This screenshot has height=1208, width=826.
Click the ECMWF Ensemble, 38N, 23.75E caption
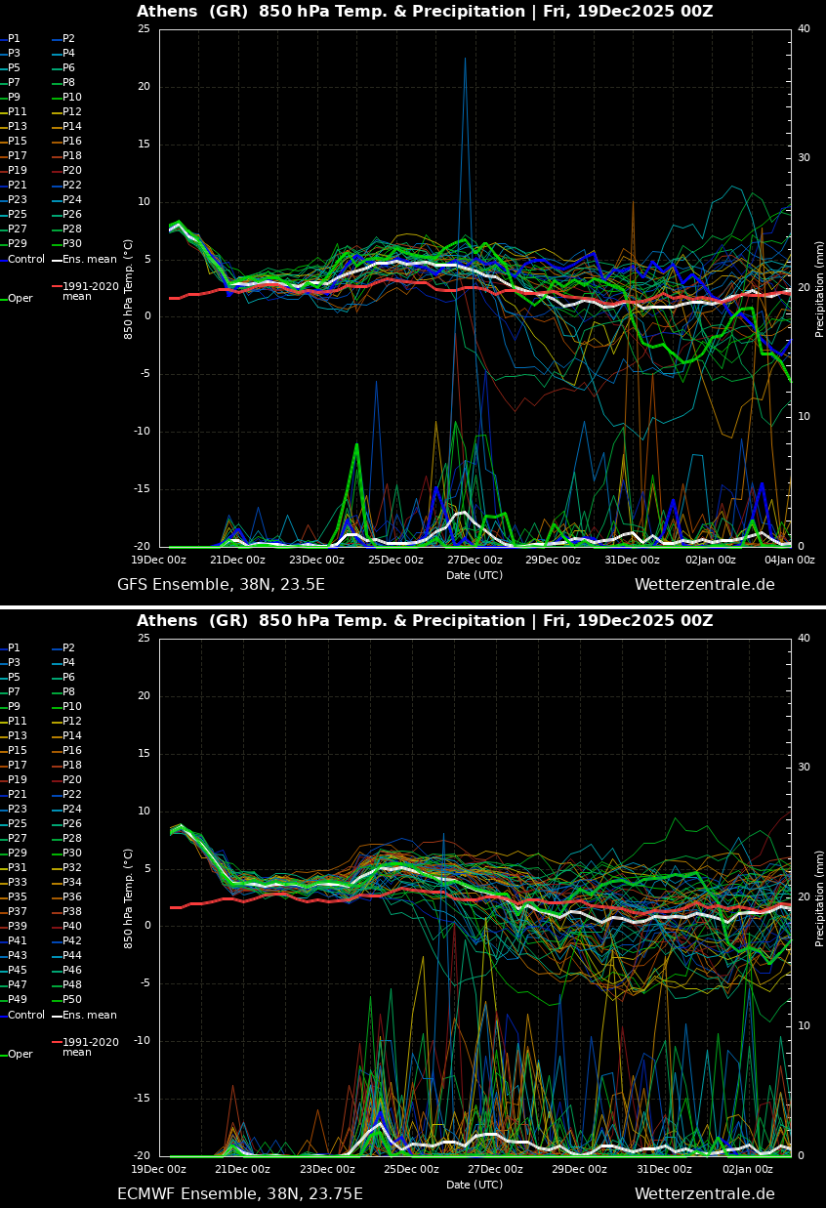[x=239, y=1194]
